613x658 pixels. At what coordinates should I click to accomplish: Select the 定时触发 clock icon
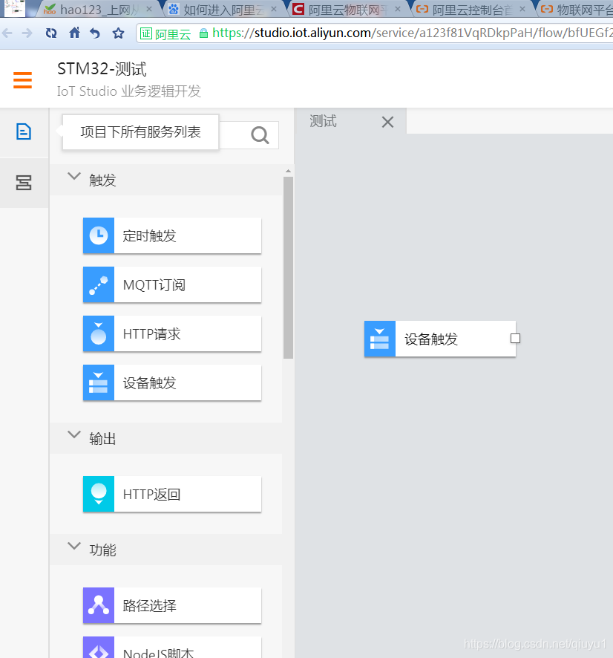(x=99, y=235)
